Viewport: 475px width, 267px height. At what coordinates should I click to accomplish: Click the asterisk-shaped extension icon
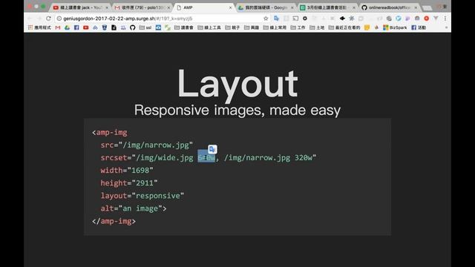(x=351, y=19)
